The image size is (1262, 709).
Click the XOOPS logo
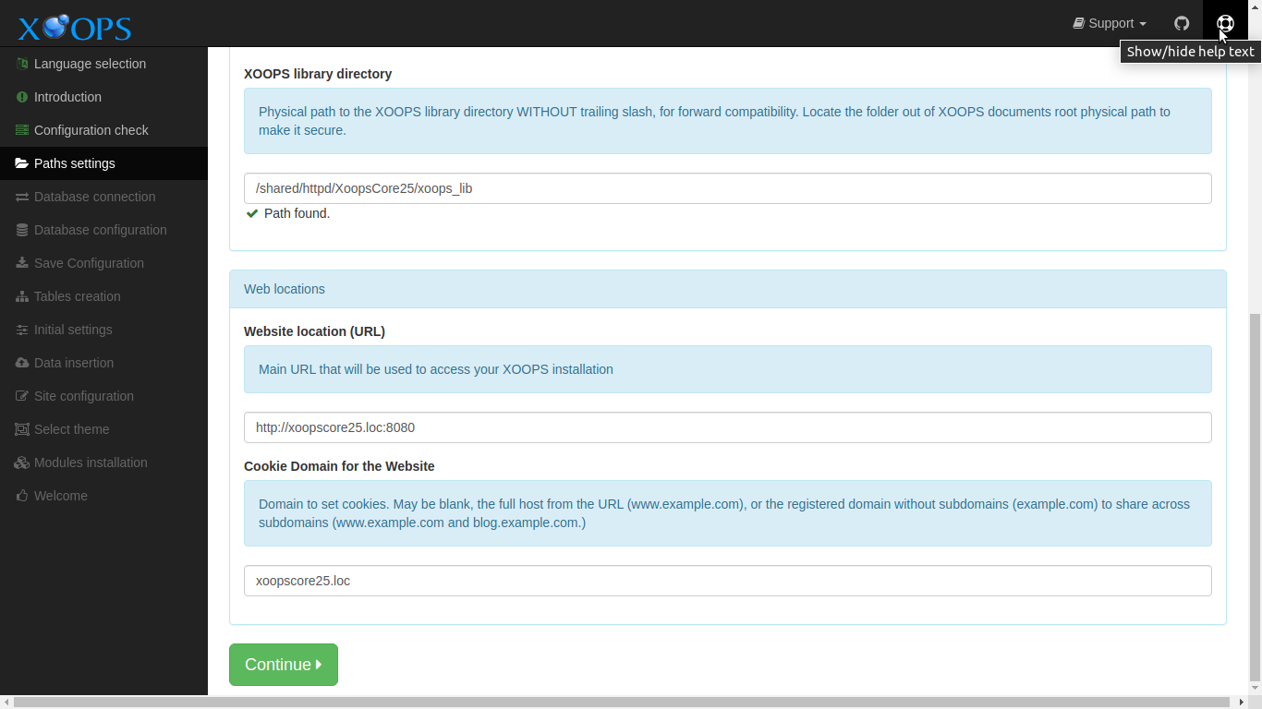(x=75, y=27)
